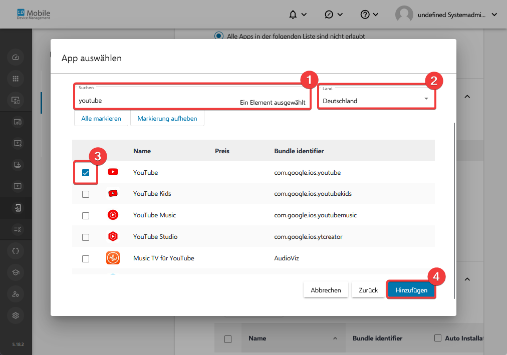This screenshot has width=507, height=355.
Task: Click the YouTube Music name cell
Action: [x=155, y=215]
